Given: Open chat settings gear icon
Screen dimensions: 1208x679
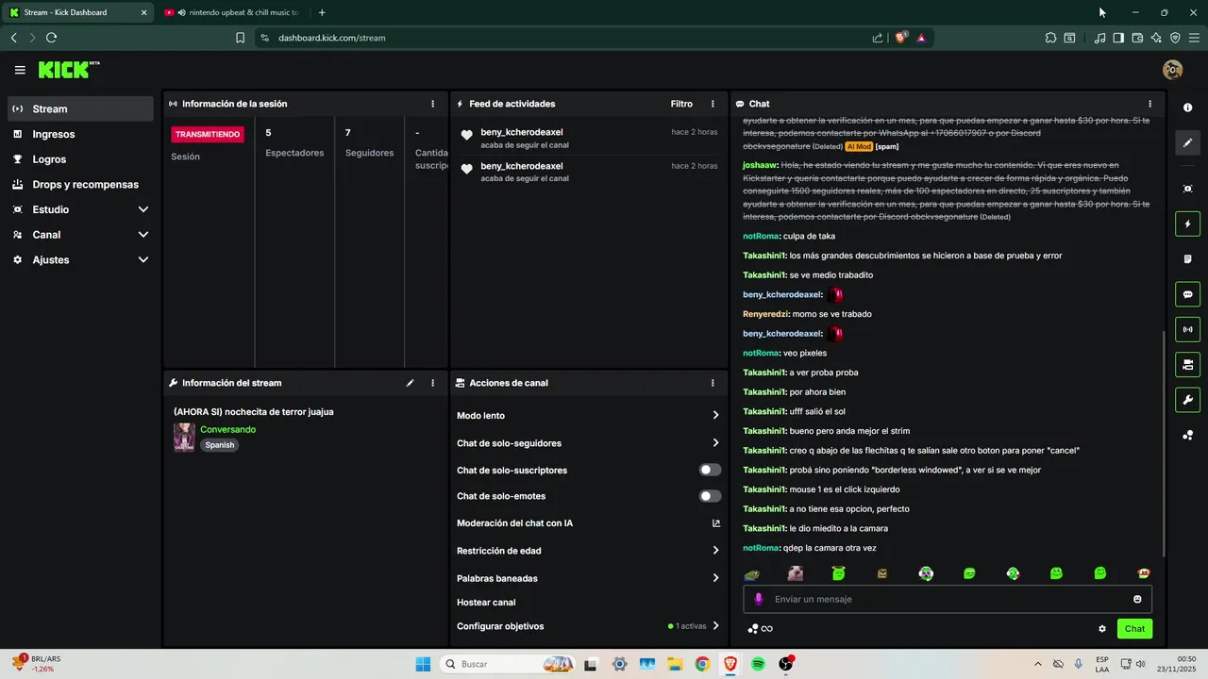Looking at the screenshot, I should click(x=1101, y=629).
